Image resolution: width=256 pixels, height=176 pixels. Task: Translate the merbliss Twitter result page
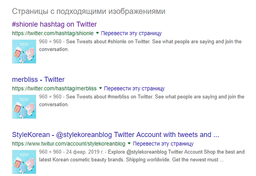point(135,88)
